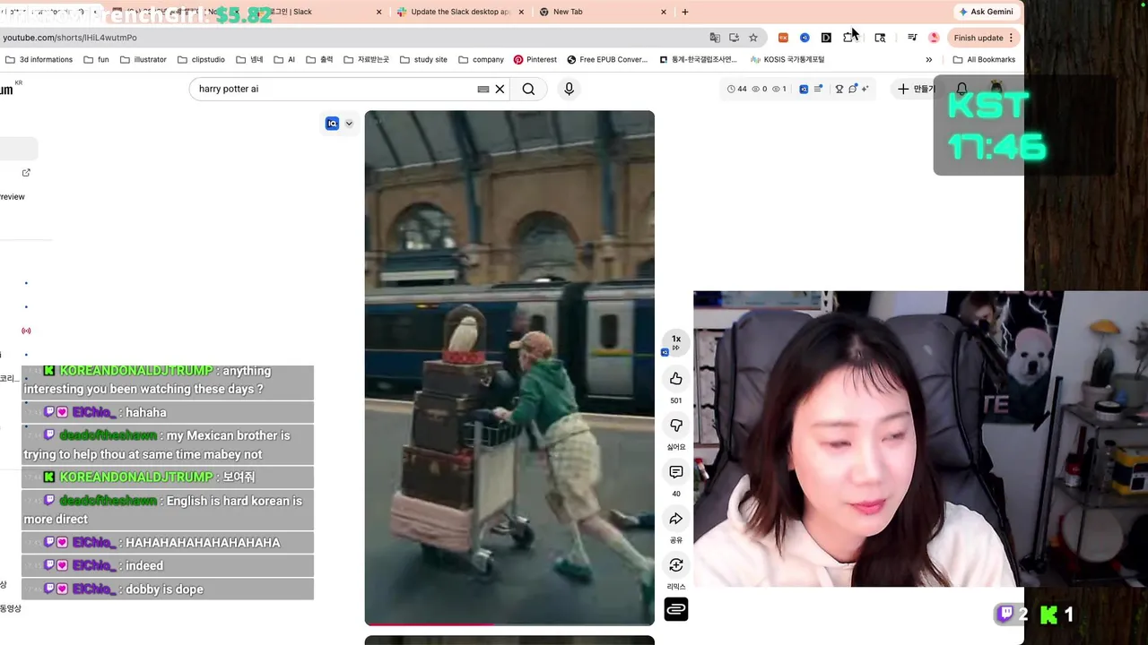
Task: Clear the 'harry potter ai' search text
Action: [x=500, y=89]
